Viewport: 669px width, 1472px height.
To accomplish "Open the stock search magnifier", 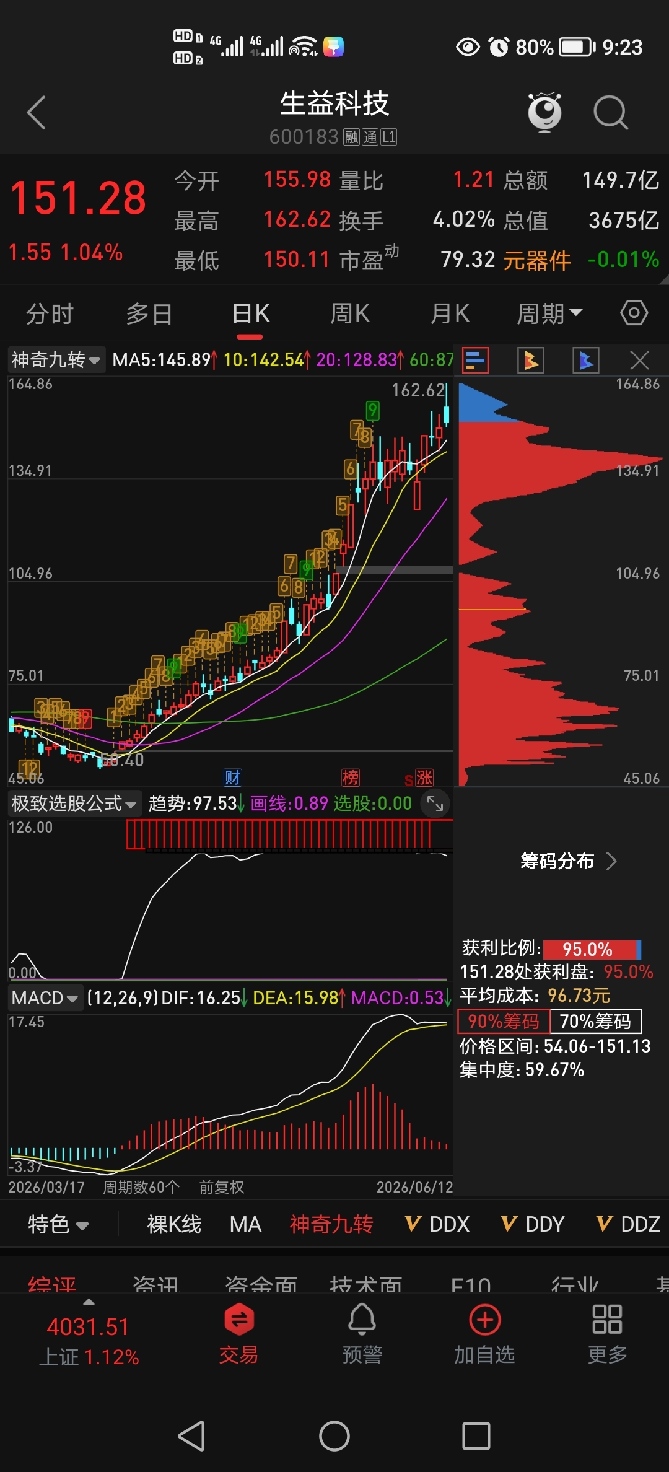I will (x=611, y=113).
